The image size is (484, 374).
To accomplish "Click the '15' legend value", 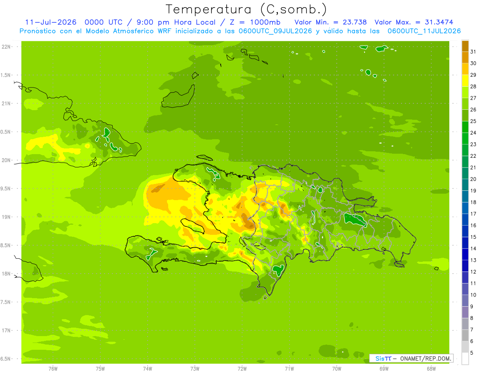I will [474, 237].
